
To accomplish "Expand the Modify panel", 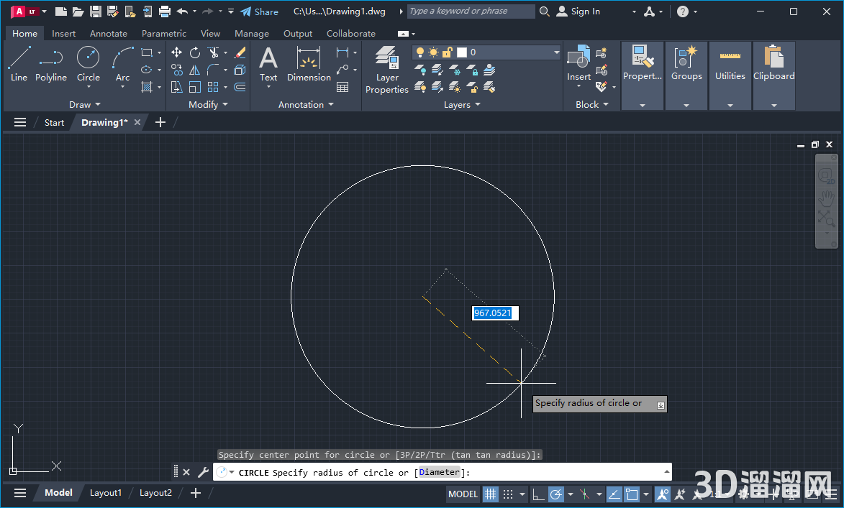I will [x=207, y=103].
